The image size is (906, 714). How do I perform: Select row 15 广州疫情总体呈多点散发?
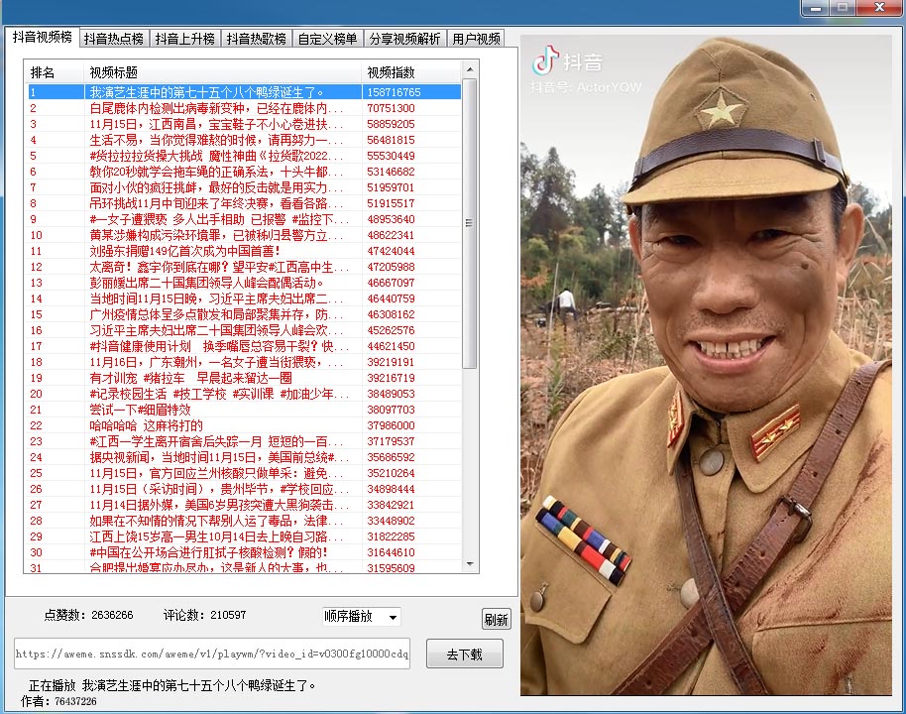point(245,314)
